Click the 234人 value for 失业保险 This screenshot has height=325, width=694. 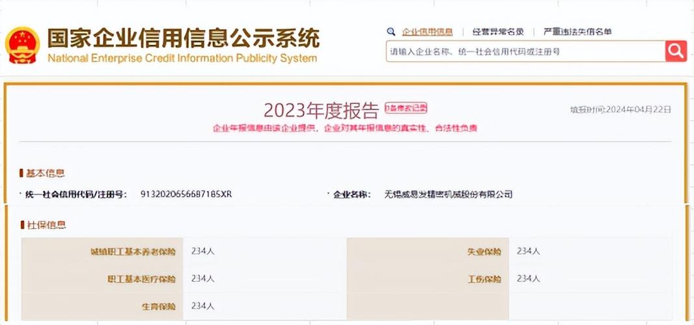coord(529,251)
